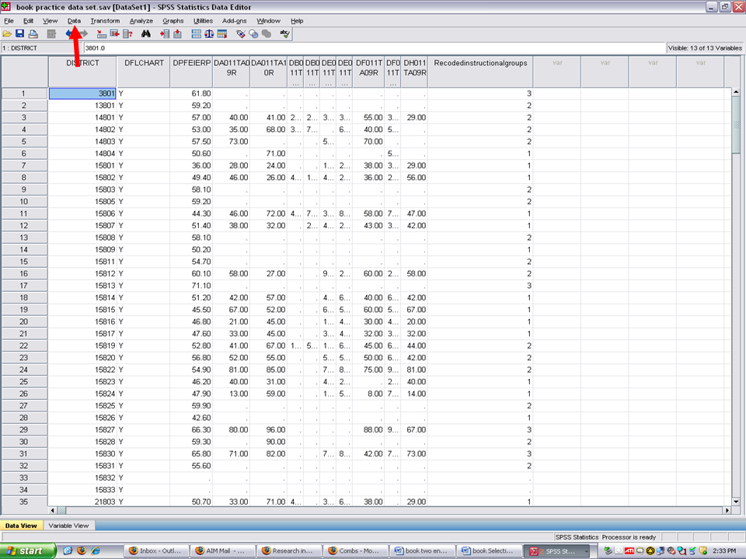Open the Transform menu
746x559 pixels.
(x=105, y=21)
